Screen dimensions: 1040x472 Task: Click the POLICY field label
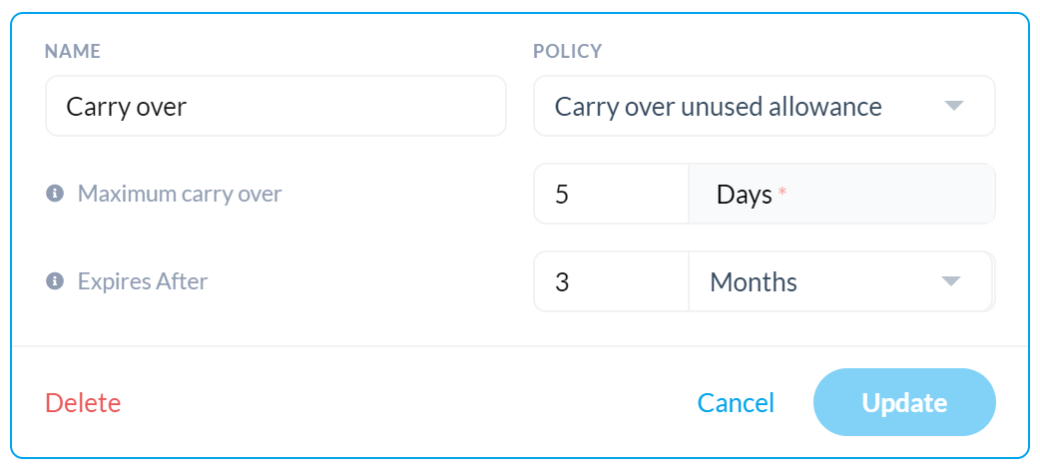point(568,52)
